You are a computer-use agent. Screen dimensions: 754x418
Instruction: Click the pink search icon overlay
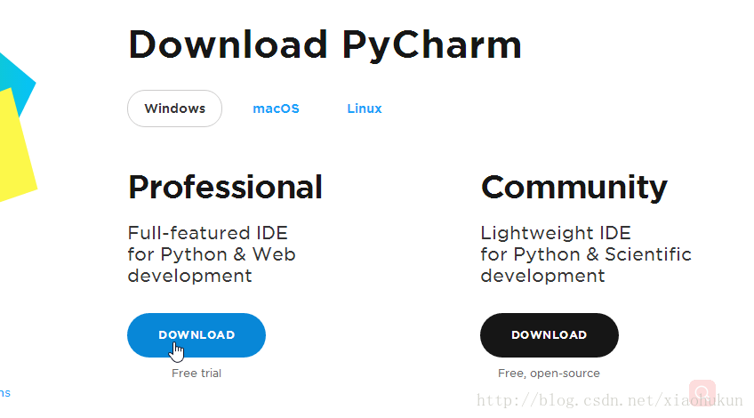[702, 392]
